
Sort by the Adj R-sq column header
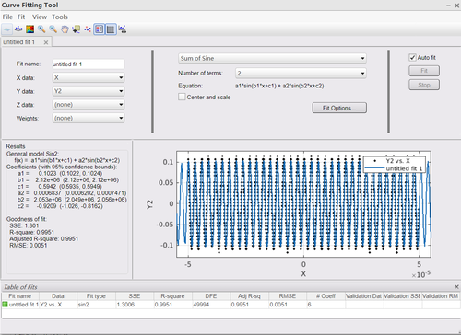[x=249, y=296]
